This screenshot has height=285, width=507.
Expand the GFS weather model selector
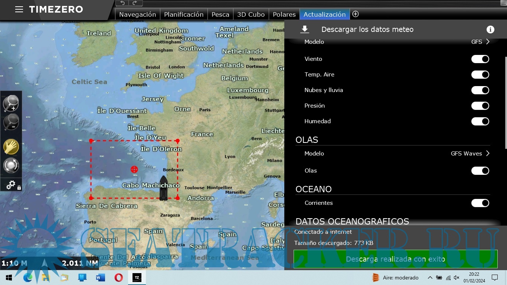click(x=481, y=42)
